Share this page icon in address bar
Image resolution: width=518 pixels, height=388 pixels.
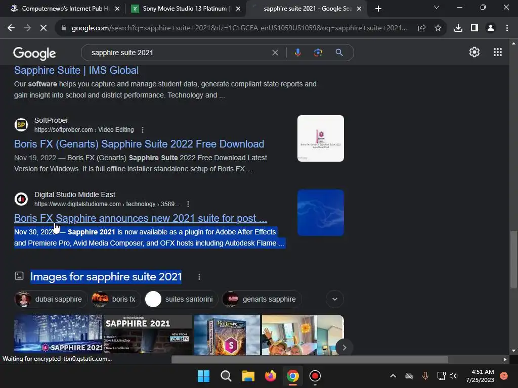pos(422,28)
